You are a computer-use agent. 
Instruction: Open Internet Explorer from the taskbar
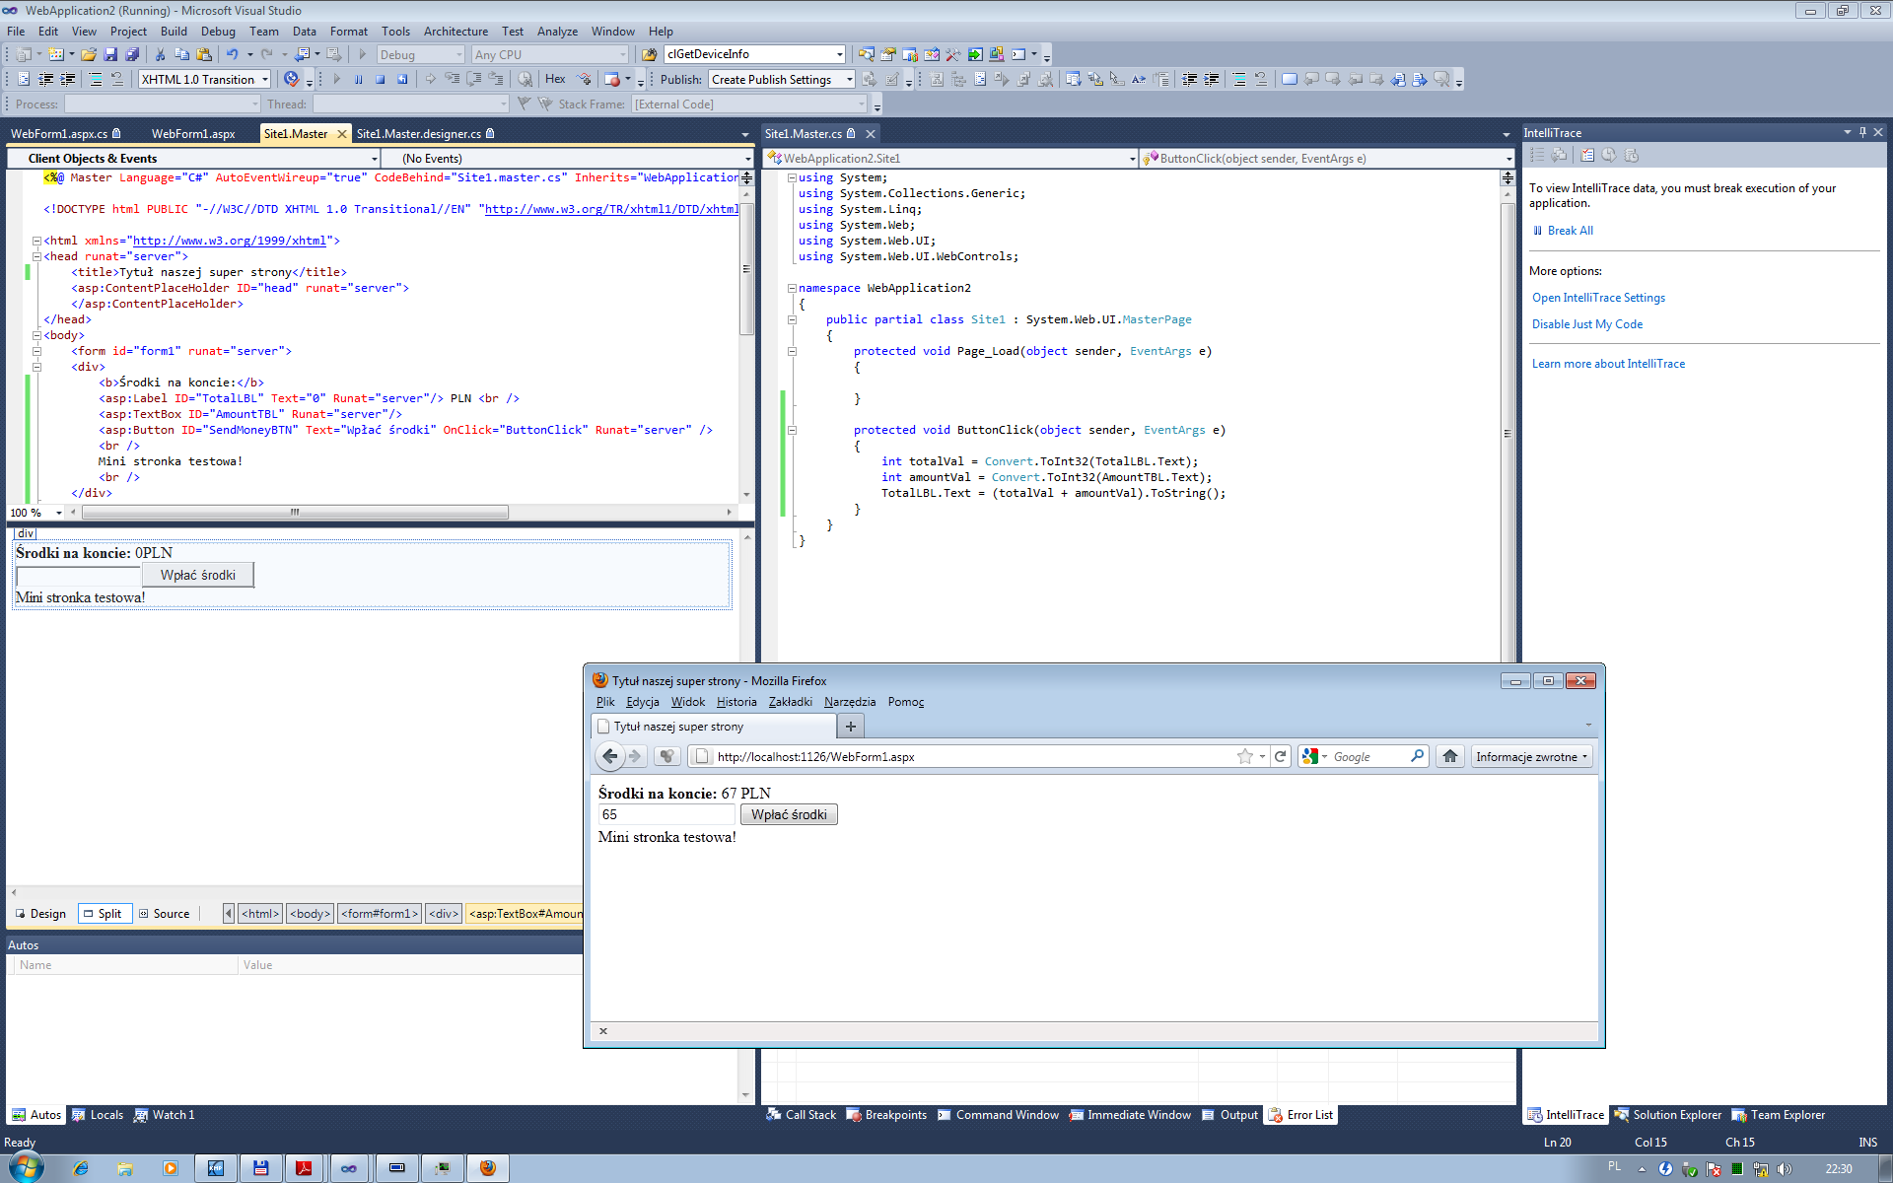pyautogui.click(x=81, y=1168)
